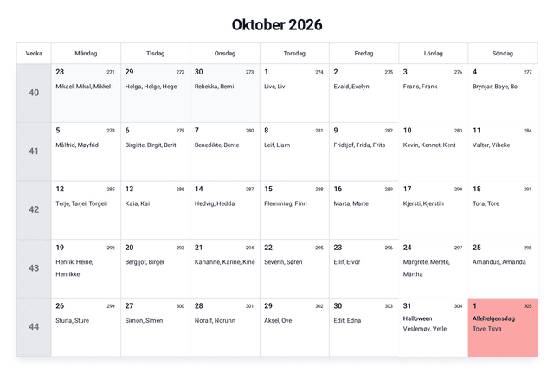Image resolution: width=554 pixels, height=373 pixels.
Task: Select October 1 with Live, Liv
Action: (294, 93)
